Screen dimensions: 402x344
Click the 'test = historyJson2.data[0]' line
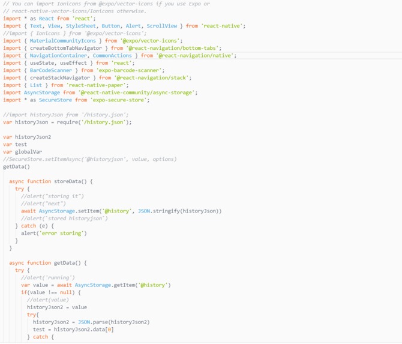click(x=73, y=330)
